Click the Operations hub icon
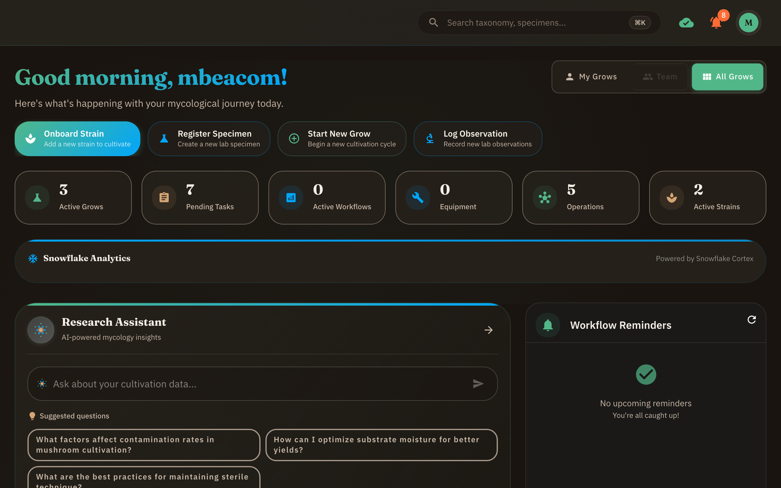781x488 pixels. [x=545, y=198]
